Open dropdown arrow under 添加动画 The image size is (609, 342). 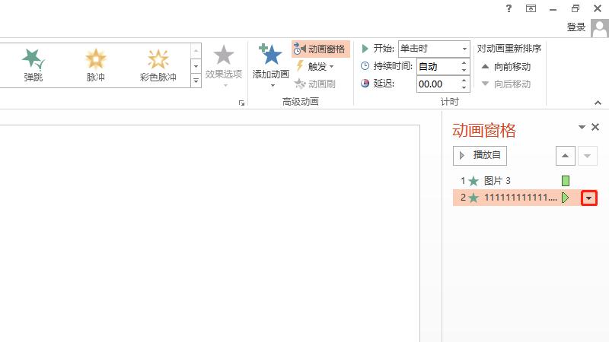[273, 85]
